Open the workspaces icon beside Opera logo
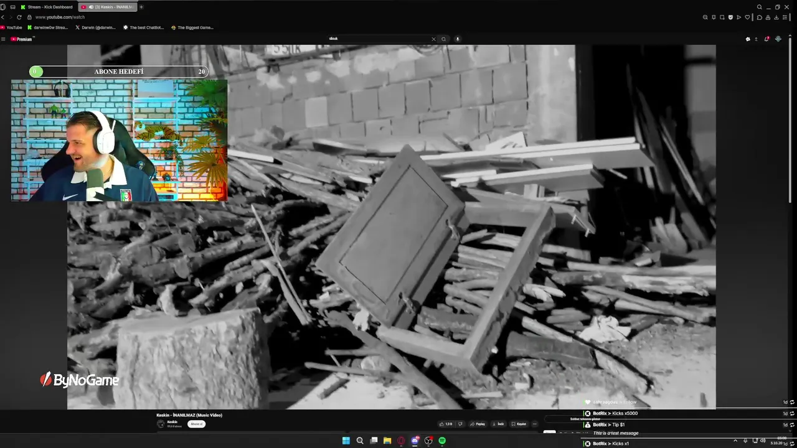The height and width of the screenshot is (448, 797). click(x=12, y=7)
